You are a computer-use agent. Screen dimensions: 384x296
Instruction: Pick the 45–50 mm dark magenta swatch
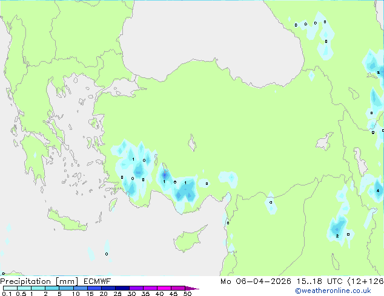click(x=178, y=288)
